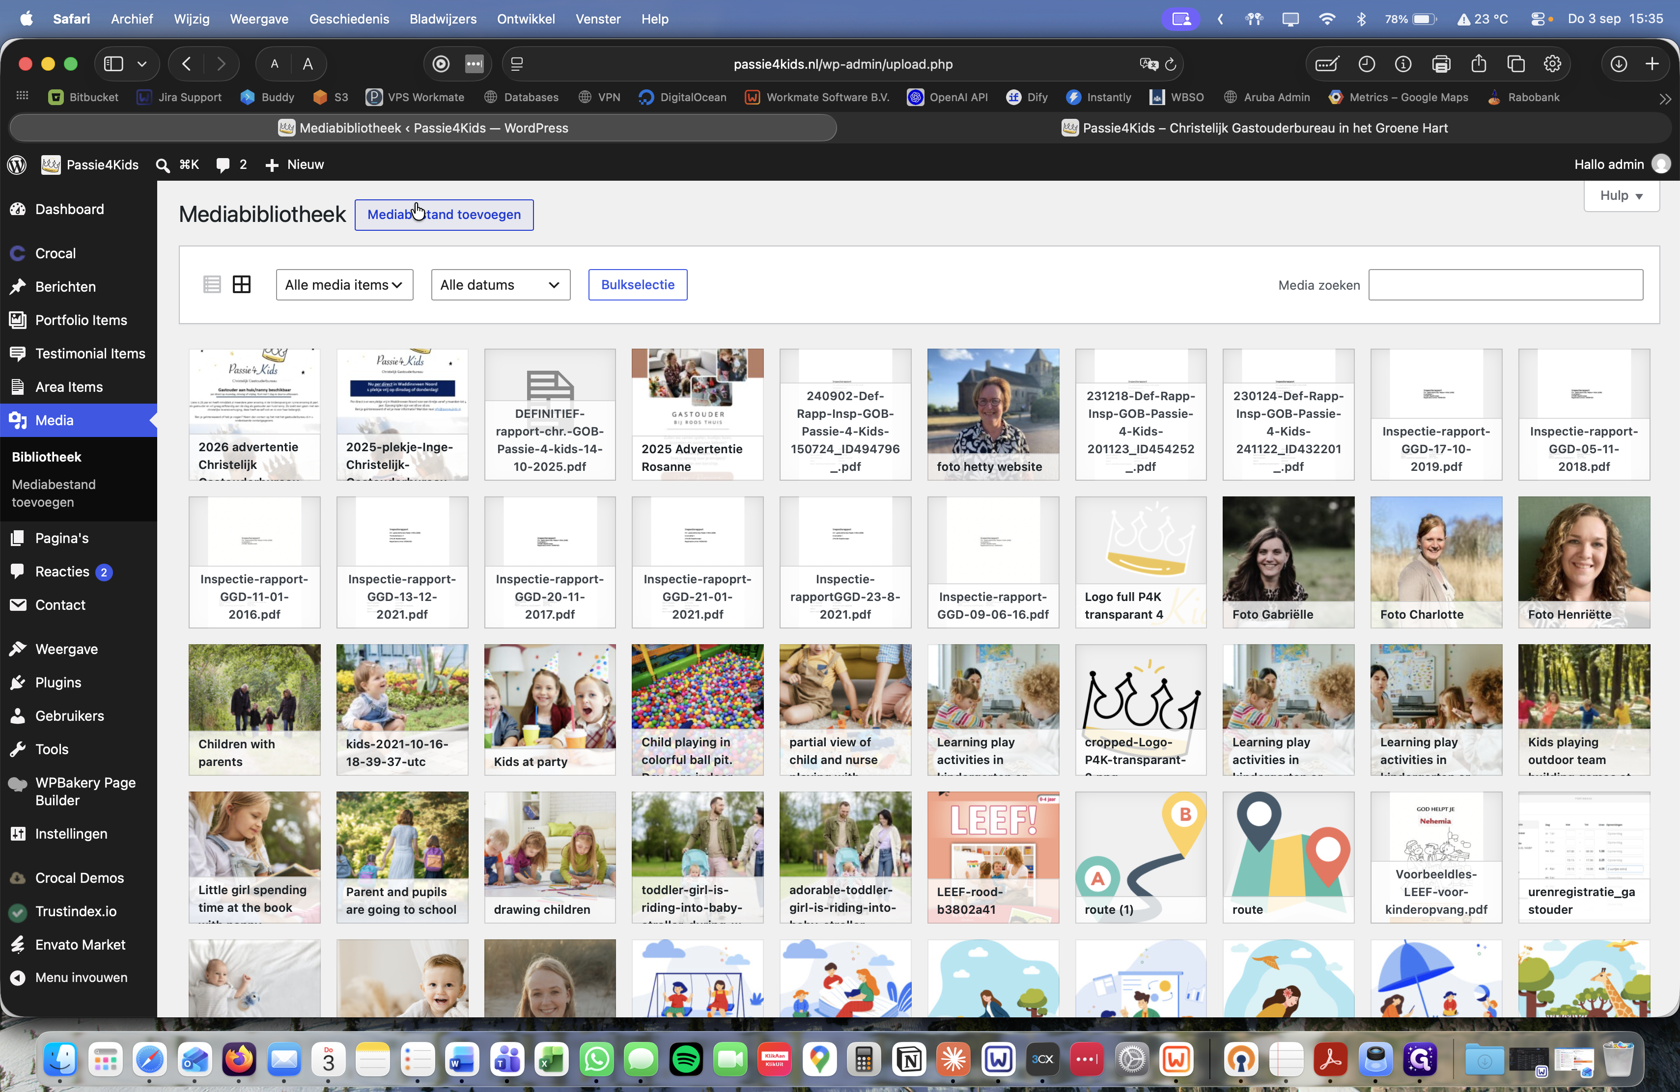The width and height of the screenshot is (1680, 1092).
Task: Open Safari sidebar chevron dropdown
Action: coord(142,63)
